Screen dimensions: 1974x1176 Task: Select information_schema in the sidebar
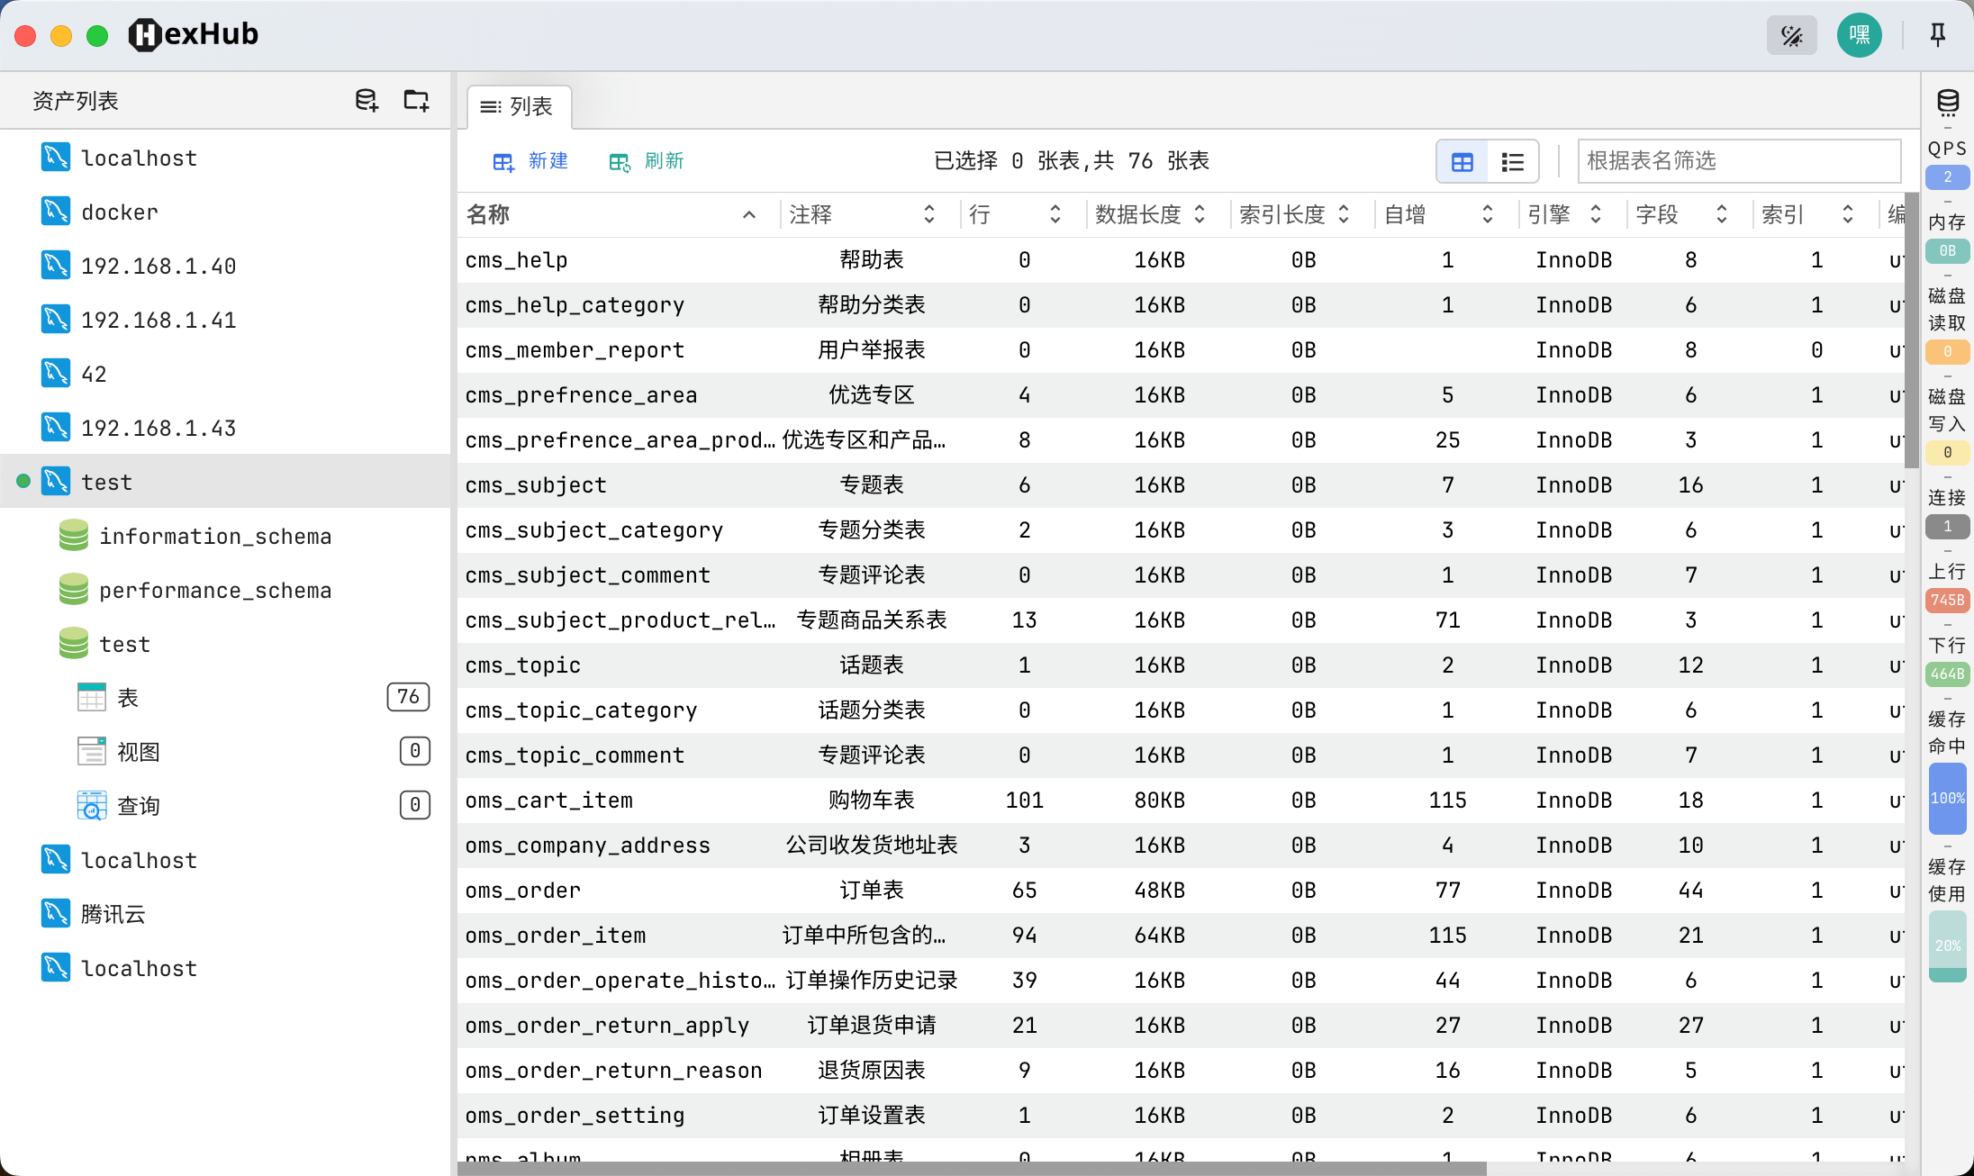215,536
